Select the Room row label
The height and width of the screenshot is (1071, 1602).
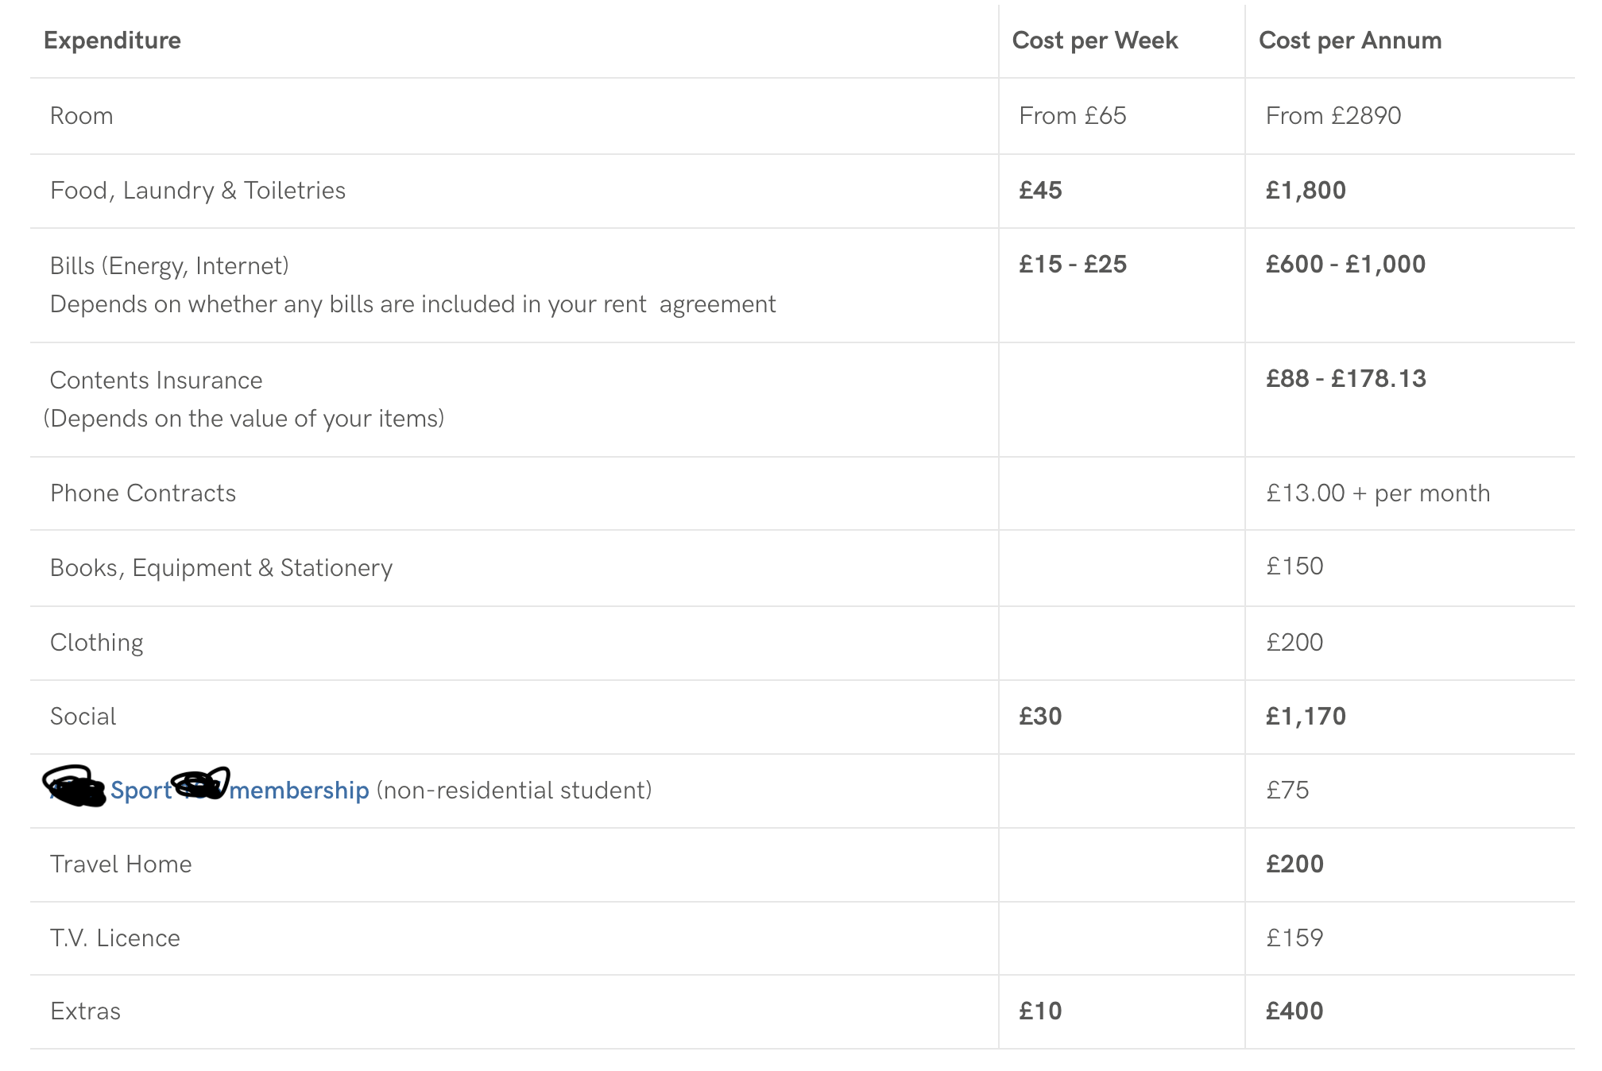click(82, 116)
